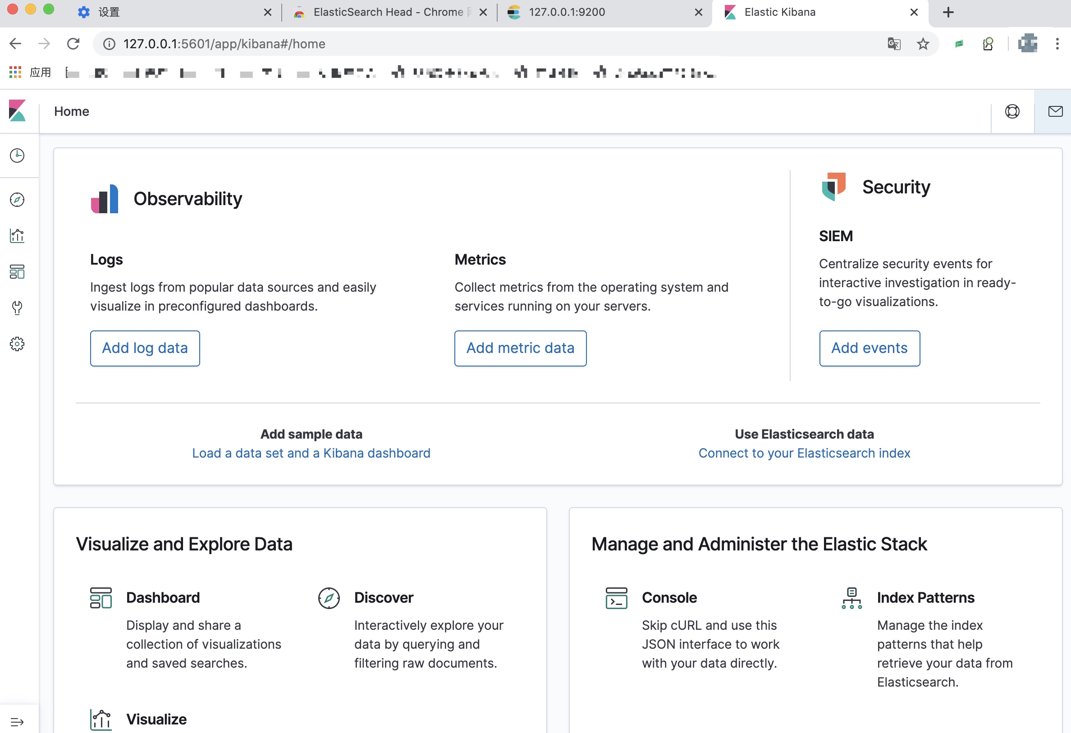Screen dimensions: 1071x733
Task: Click the Google Translate icon in address bar
Action: point(894,44)
